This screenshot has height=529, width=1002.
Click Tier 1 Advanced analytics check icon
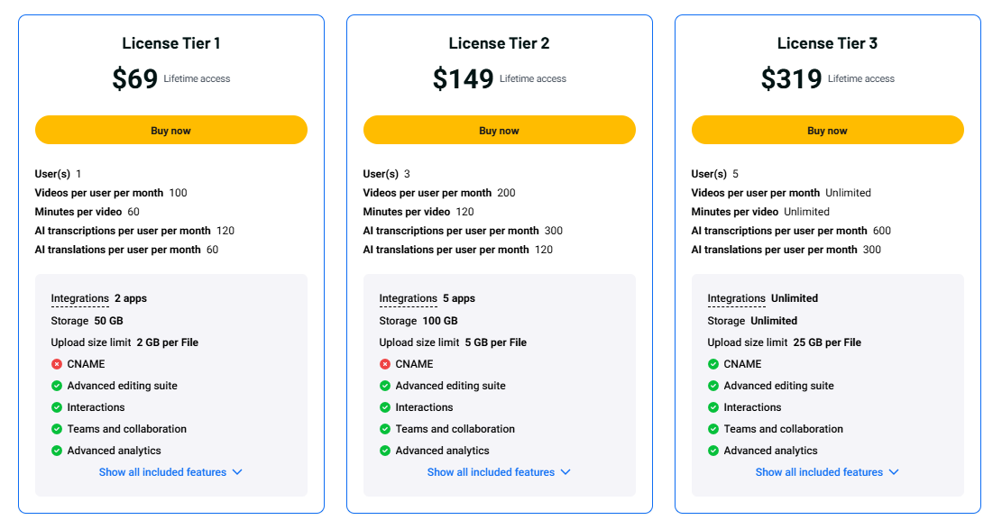57,451
